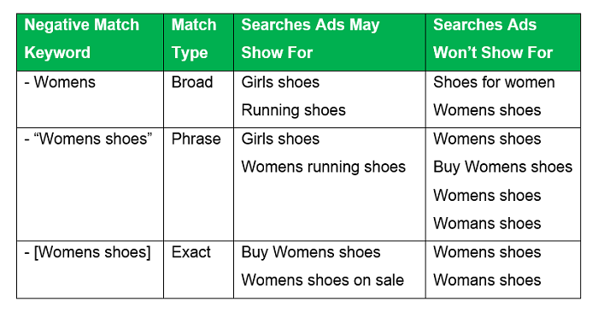Select Girls shoes in the Broad row

(x=280, y=82)
